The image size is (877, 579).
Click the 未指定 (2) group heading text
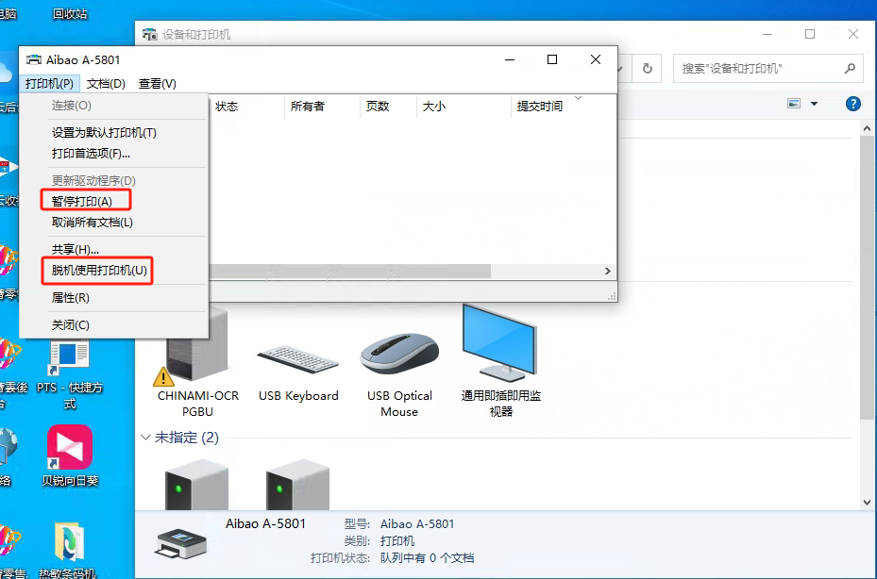click(x=187, y=437)
